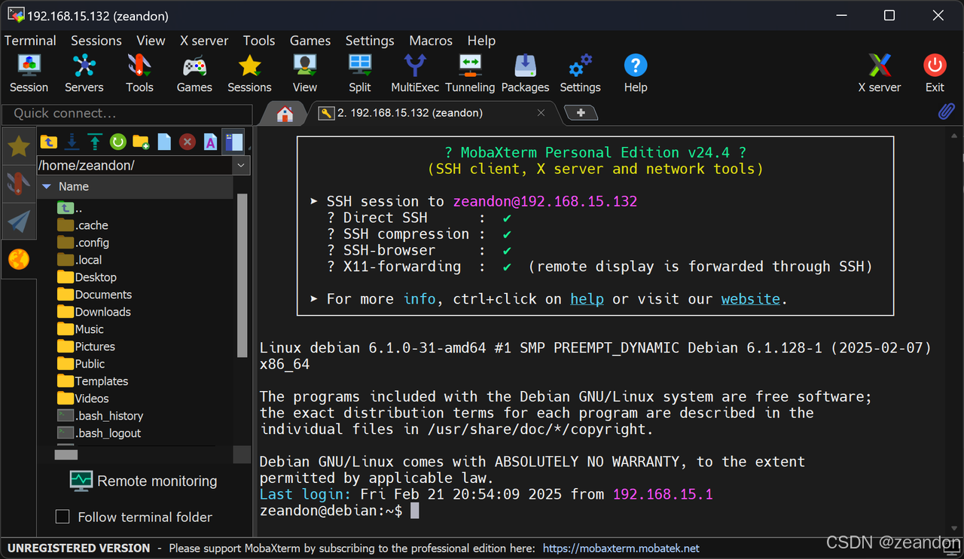The image size is (964, 559).
Task: Open the Tools toolbar icon
Action: [139, 73]
